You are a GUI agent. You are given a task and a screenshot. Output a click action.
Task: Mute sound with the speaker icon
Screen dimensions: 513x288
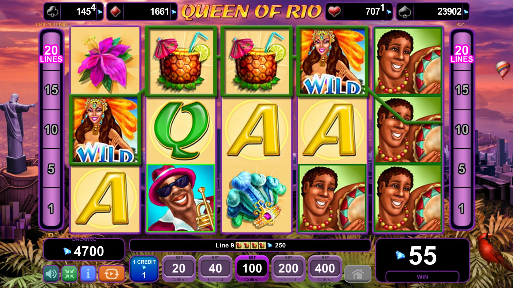[x=51, y=274]
